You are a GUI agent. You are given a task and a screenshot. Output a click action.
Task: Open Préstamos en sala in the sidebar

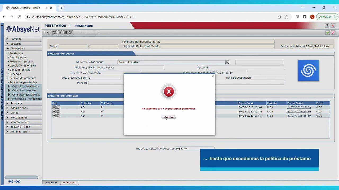click(x=21, y=61)
